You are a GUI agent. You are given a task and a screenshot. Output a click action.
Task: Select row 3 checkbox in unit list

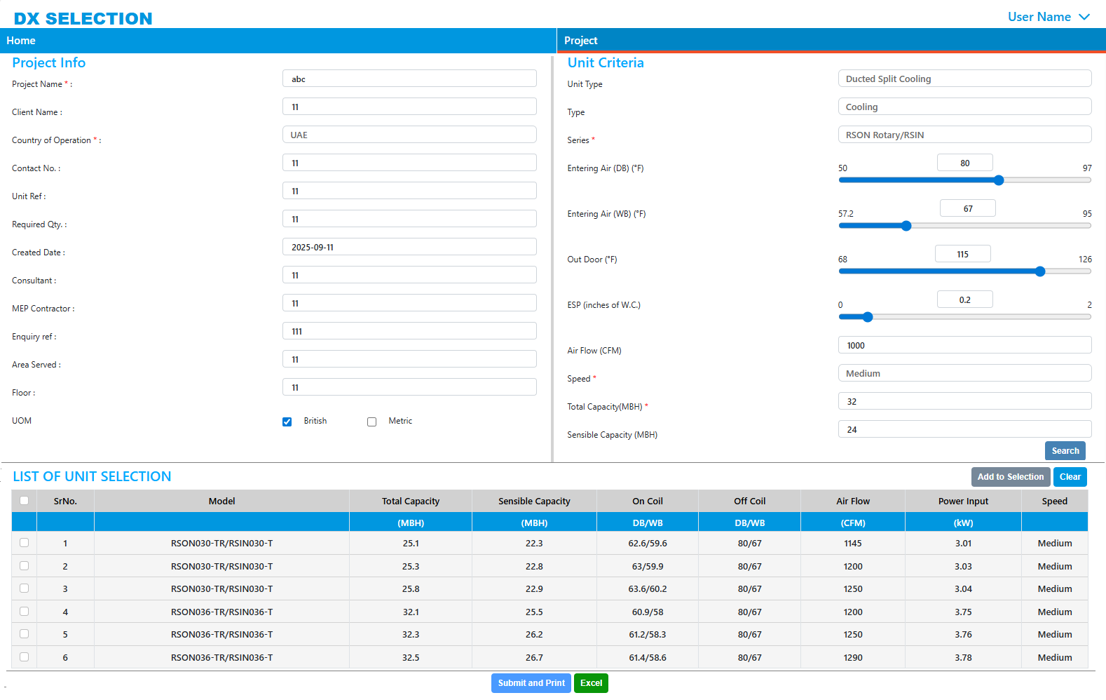(x=25, y=588)
